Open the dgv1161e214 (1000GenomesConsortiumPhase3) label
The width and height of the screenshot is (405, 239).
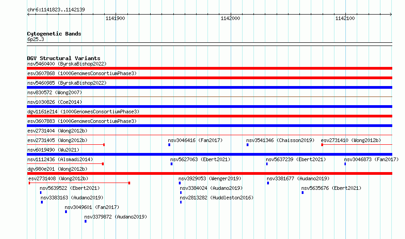coord(83,112)
